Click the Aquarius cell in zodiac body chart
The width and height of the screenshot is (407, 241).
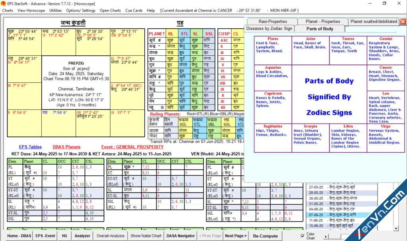273,78
